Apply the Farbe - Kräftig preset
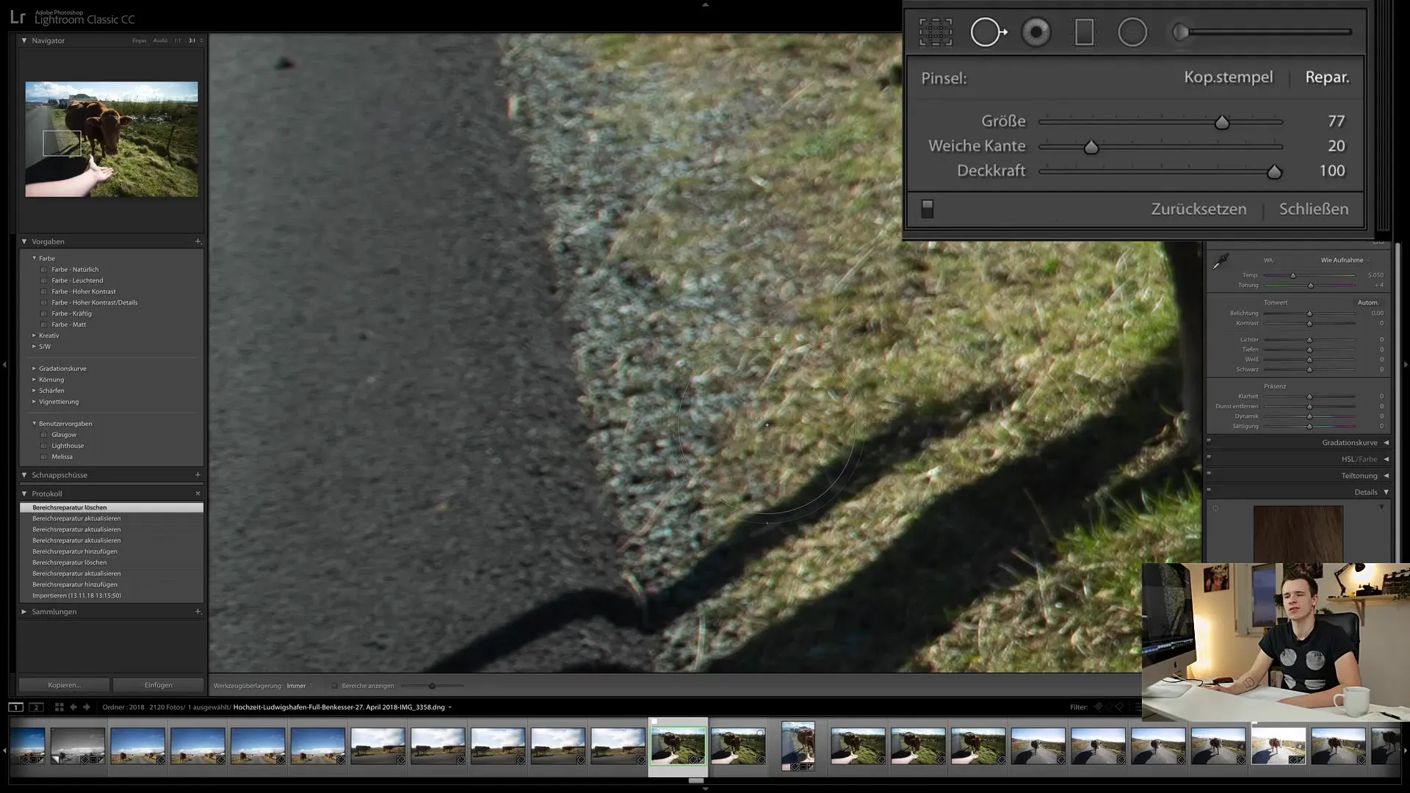1410x793 pixels. coord(71,314)
